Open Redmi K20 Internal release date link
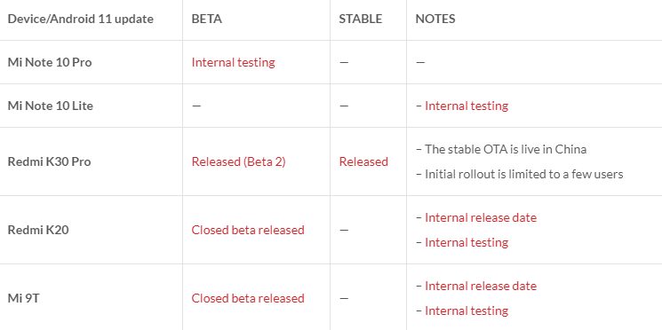Image resolution: width=662 pixels, height=330 pixels. [x=481, y=217]
